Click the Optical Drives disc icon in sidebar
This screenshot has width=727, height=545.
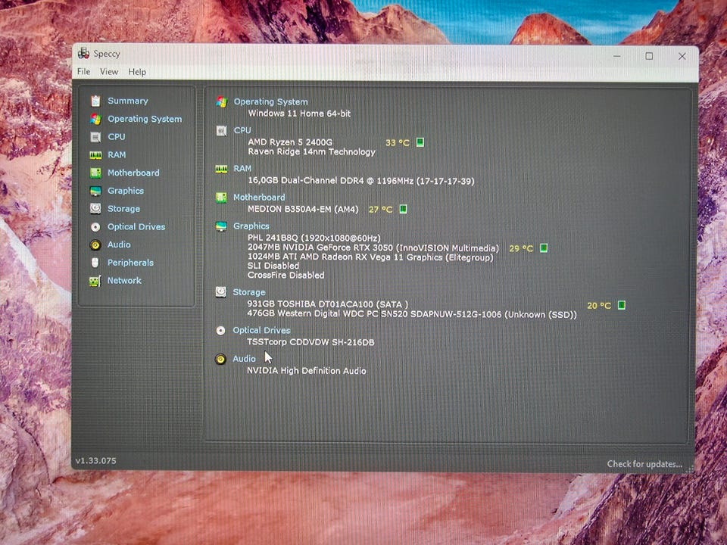[x=95, y=226]
